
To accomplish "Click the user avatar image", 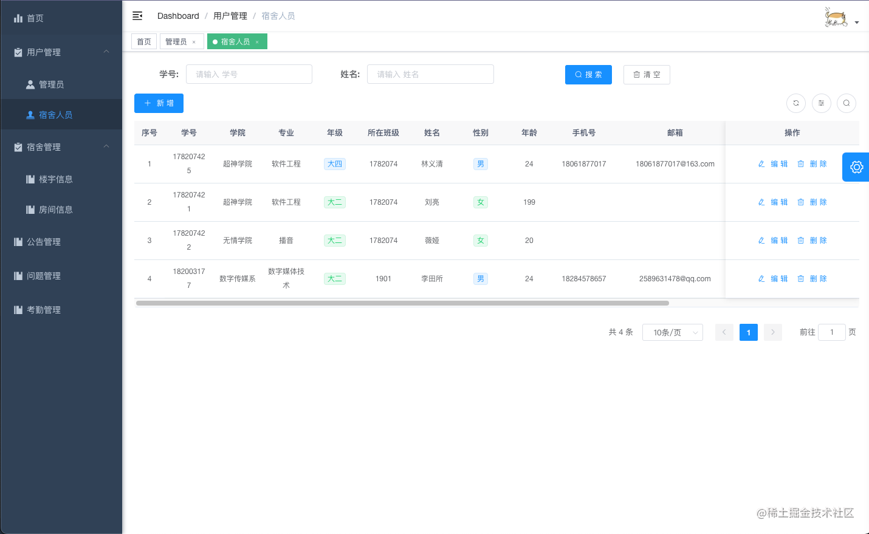I will (x=836, y=17).
